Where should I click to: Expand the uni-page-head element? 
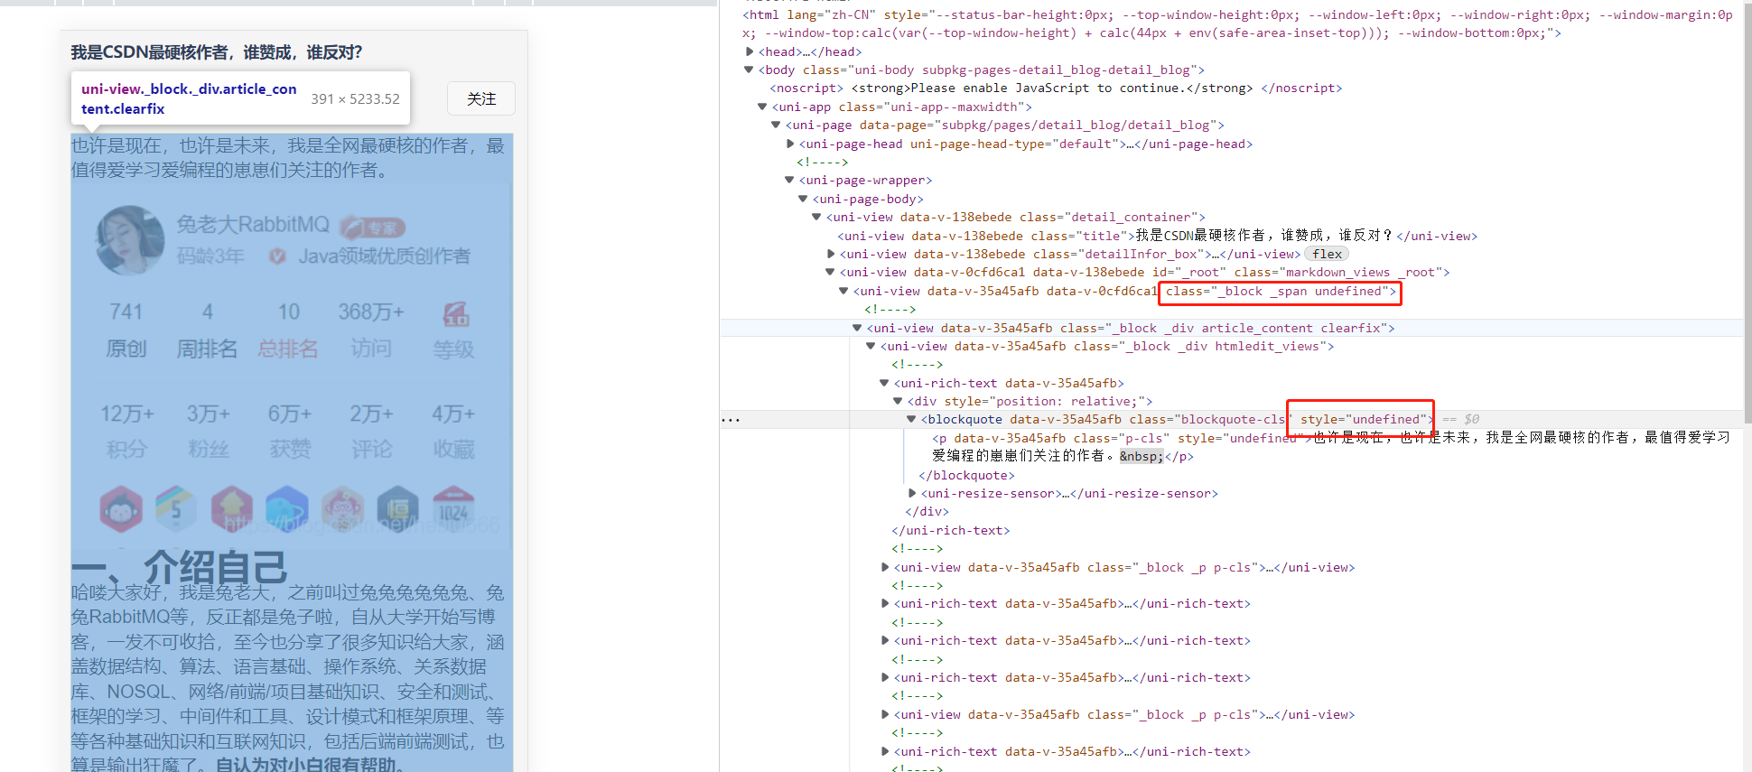pos(790,144)
